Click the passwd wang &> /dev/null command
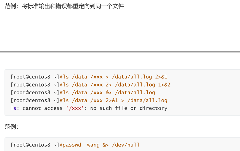240x151 pixels. coord(75,145)
